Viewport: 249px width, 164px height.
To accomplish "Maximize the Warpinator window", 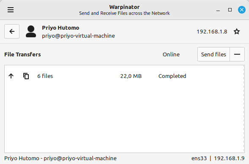I will (230, 10).
